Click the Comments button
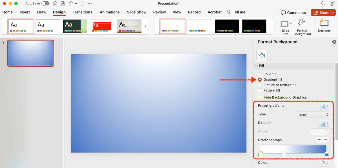The width and height of the screenshot is (338, 168). click(x=293, y=13)
